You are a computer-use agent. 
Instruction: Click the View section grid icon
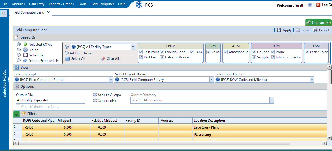tap(17, 67)
